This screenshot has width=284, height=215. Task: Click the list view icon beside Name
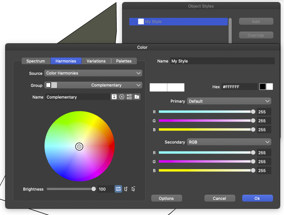[129, 97]
